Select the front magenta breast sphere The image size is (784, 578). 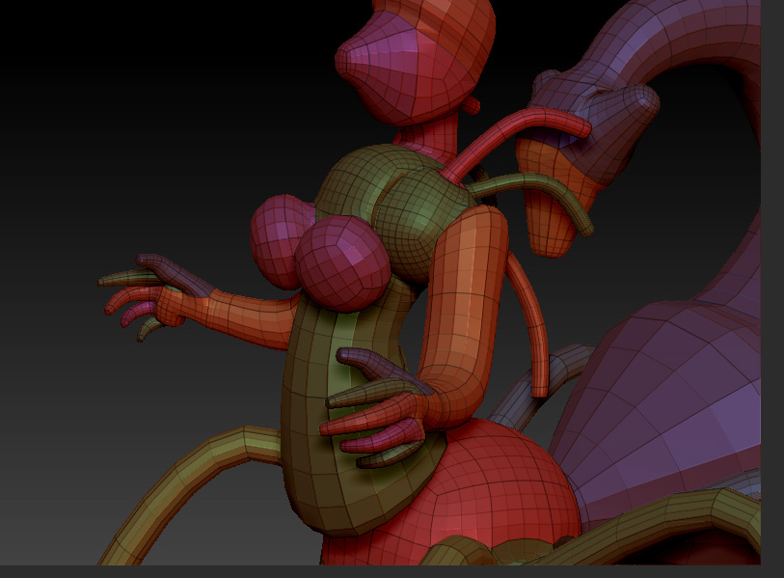pyautogui.click(x=342, y=262)
